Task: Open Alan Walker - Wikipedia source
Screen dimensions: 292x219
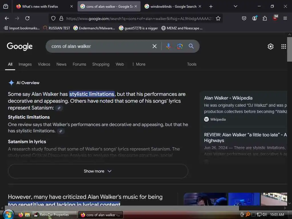Action: coord(228,98)
